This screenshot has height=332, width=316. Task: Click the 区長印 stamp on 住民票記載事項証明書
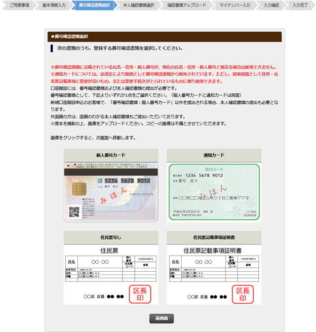click(x=242, y=294)
